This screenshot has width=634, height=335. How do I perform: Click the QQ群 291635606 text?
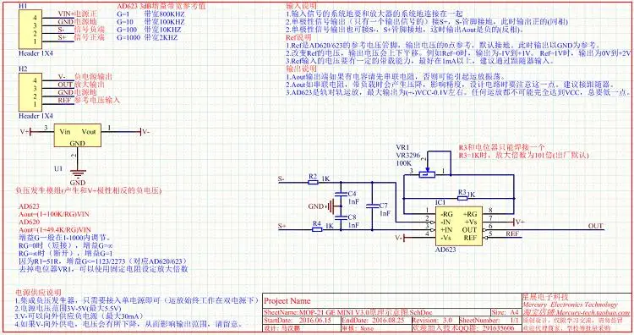[463, 328]
